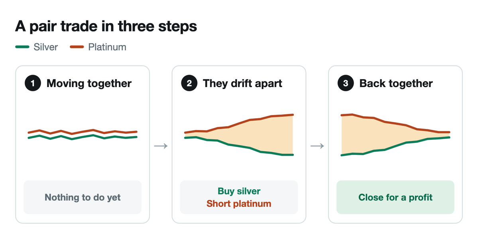This screenshot has width=478, height=234.
Task: Click the 'Close for a profit' box
Action: 395,197
